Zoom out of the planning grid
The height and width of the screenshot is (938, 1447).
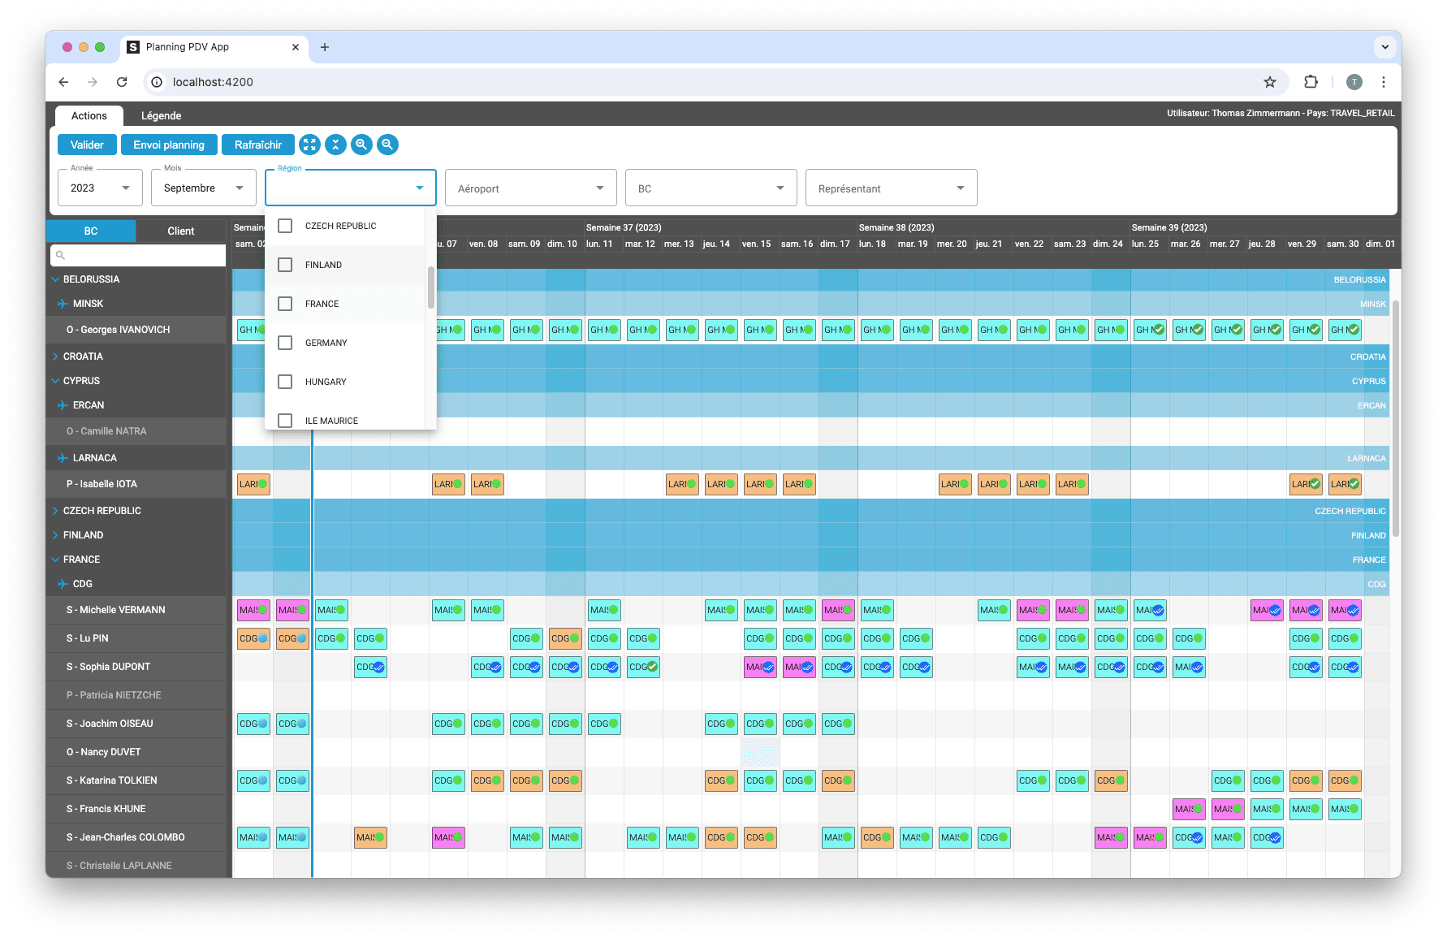(x=387, y=145)
